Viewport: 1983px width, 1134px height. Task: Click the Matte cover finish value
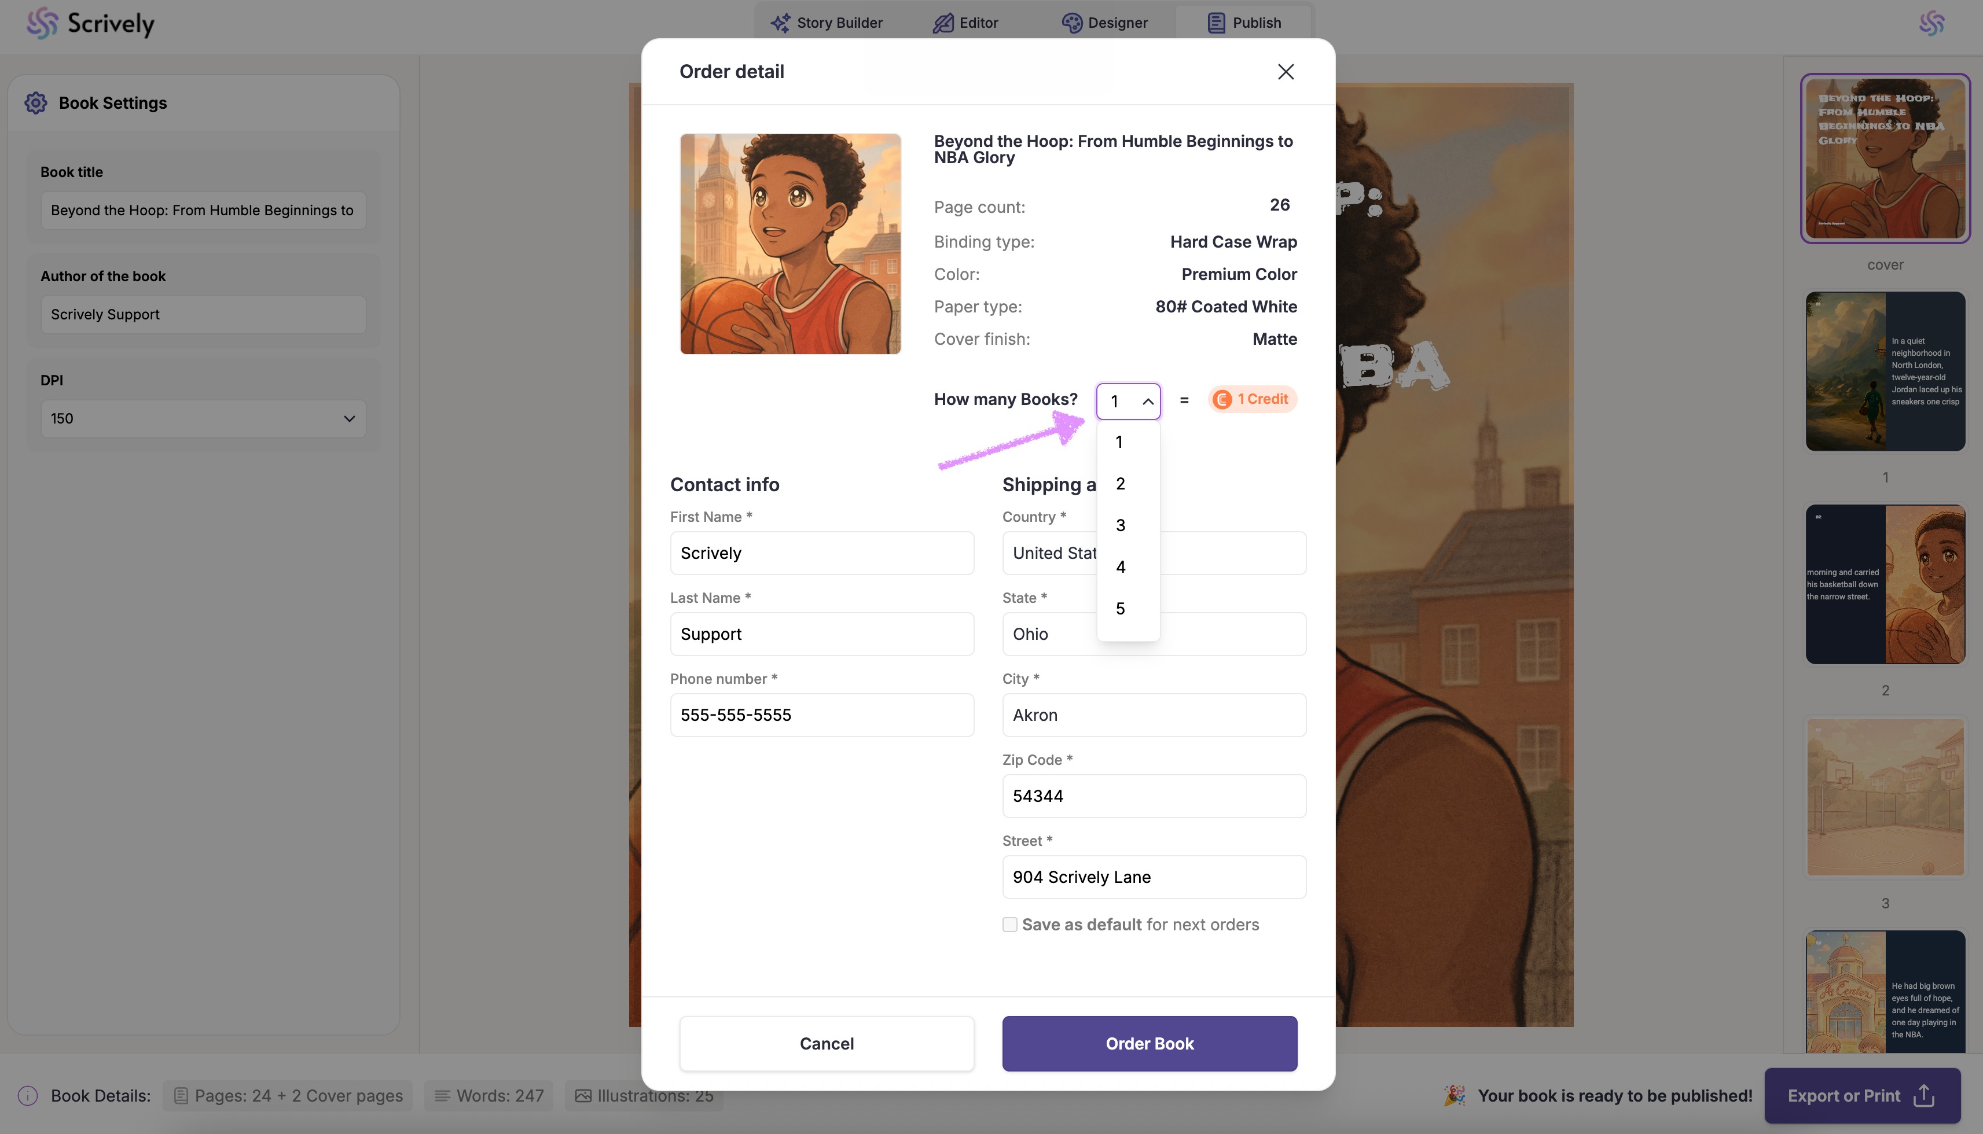tap(1275, 340)
